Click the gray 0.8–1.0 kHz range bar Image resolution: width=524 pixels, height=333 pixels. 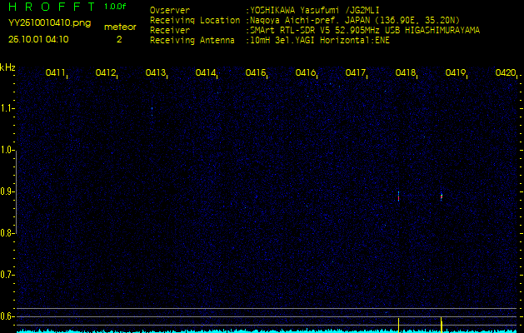click(x=17, y=192)
